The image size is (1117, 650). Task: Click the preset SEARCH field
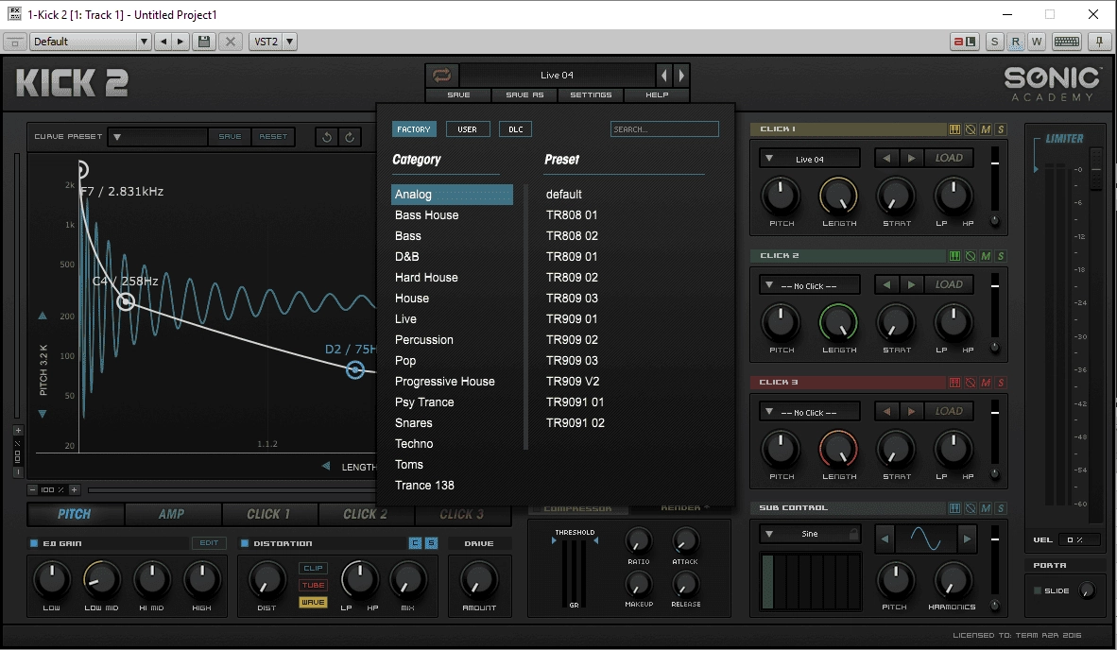[x=664, y=128]
